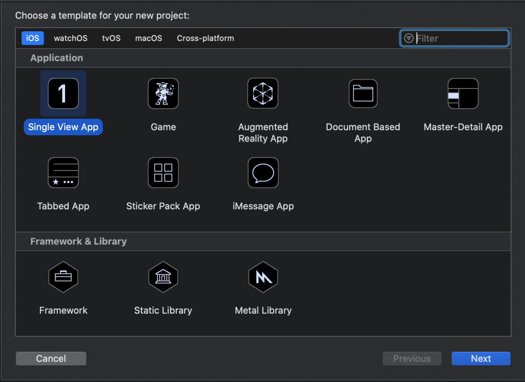525x382 pixels.
Task: Choose the Game template icon
Action: [x=163, y=93]
